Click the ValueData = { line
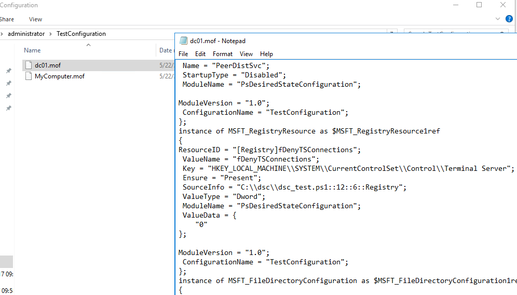The image size is (517, 295). click(209, 215)
